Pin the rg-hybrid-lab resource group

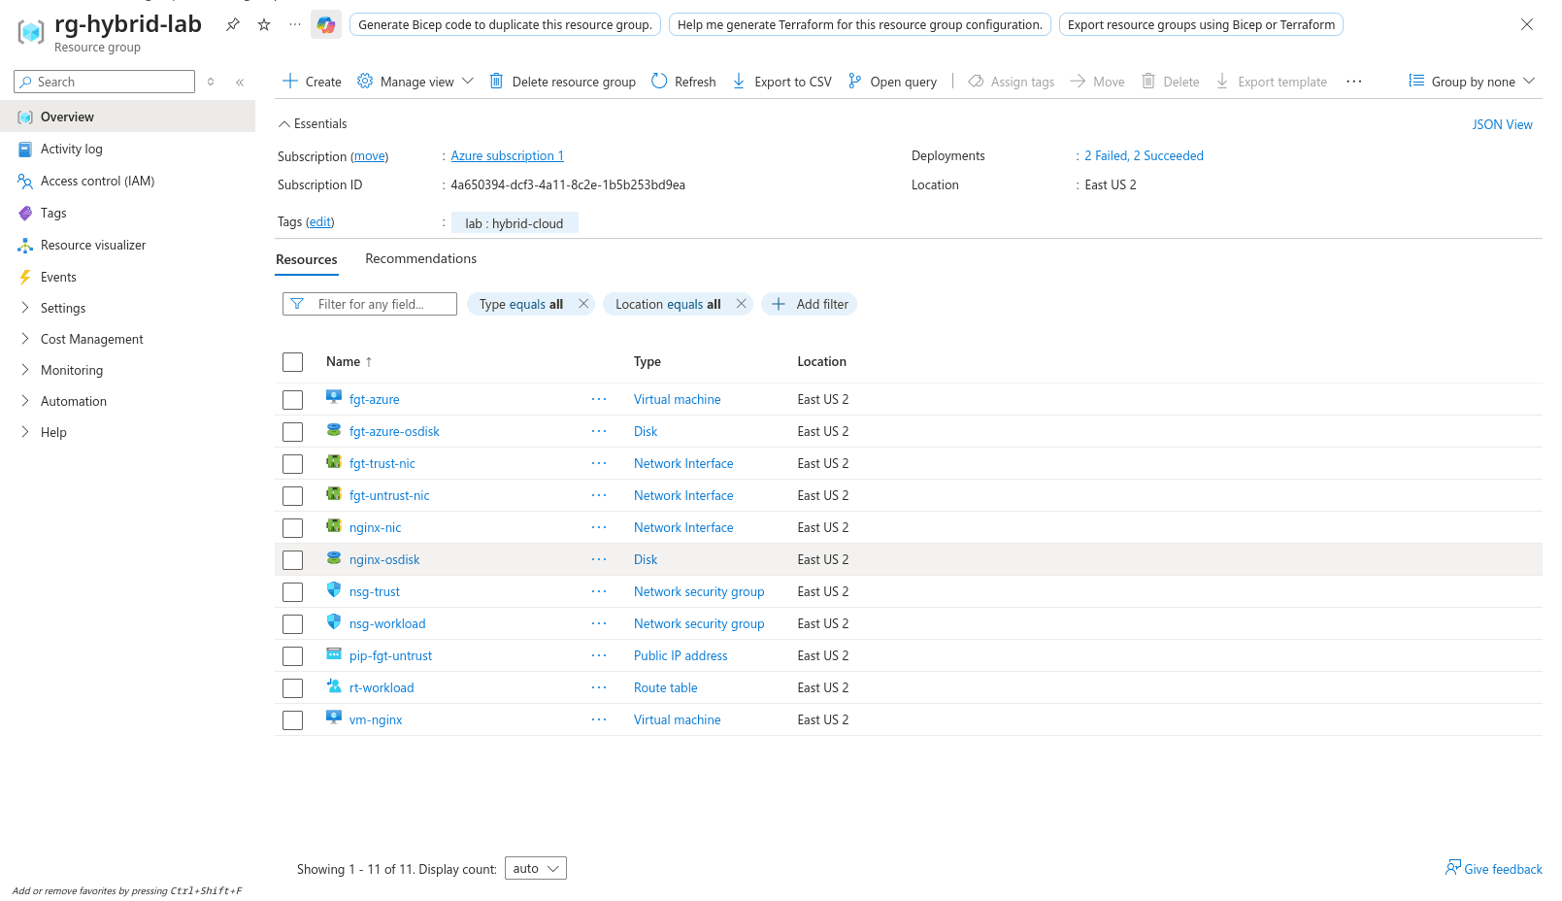pos(233,25)
